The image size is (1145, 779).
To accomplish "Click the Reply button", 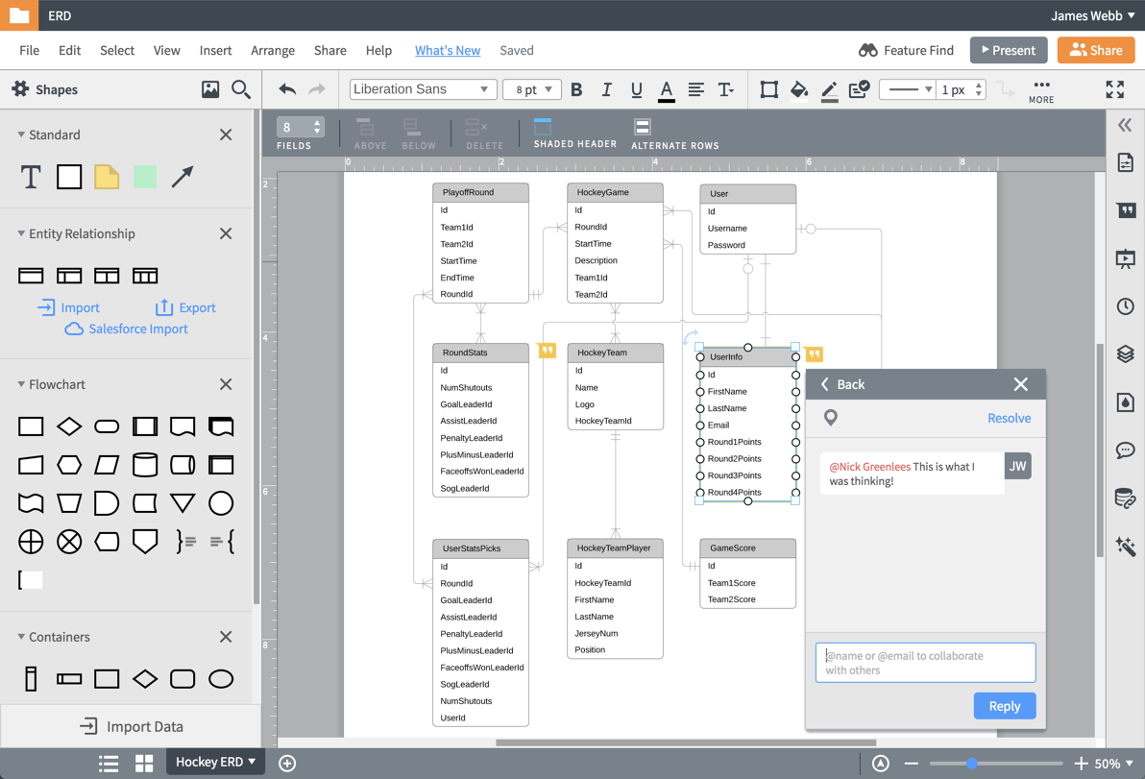I will pos(1004,706).
